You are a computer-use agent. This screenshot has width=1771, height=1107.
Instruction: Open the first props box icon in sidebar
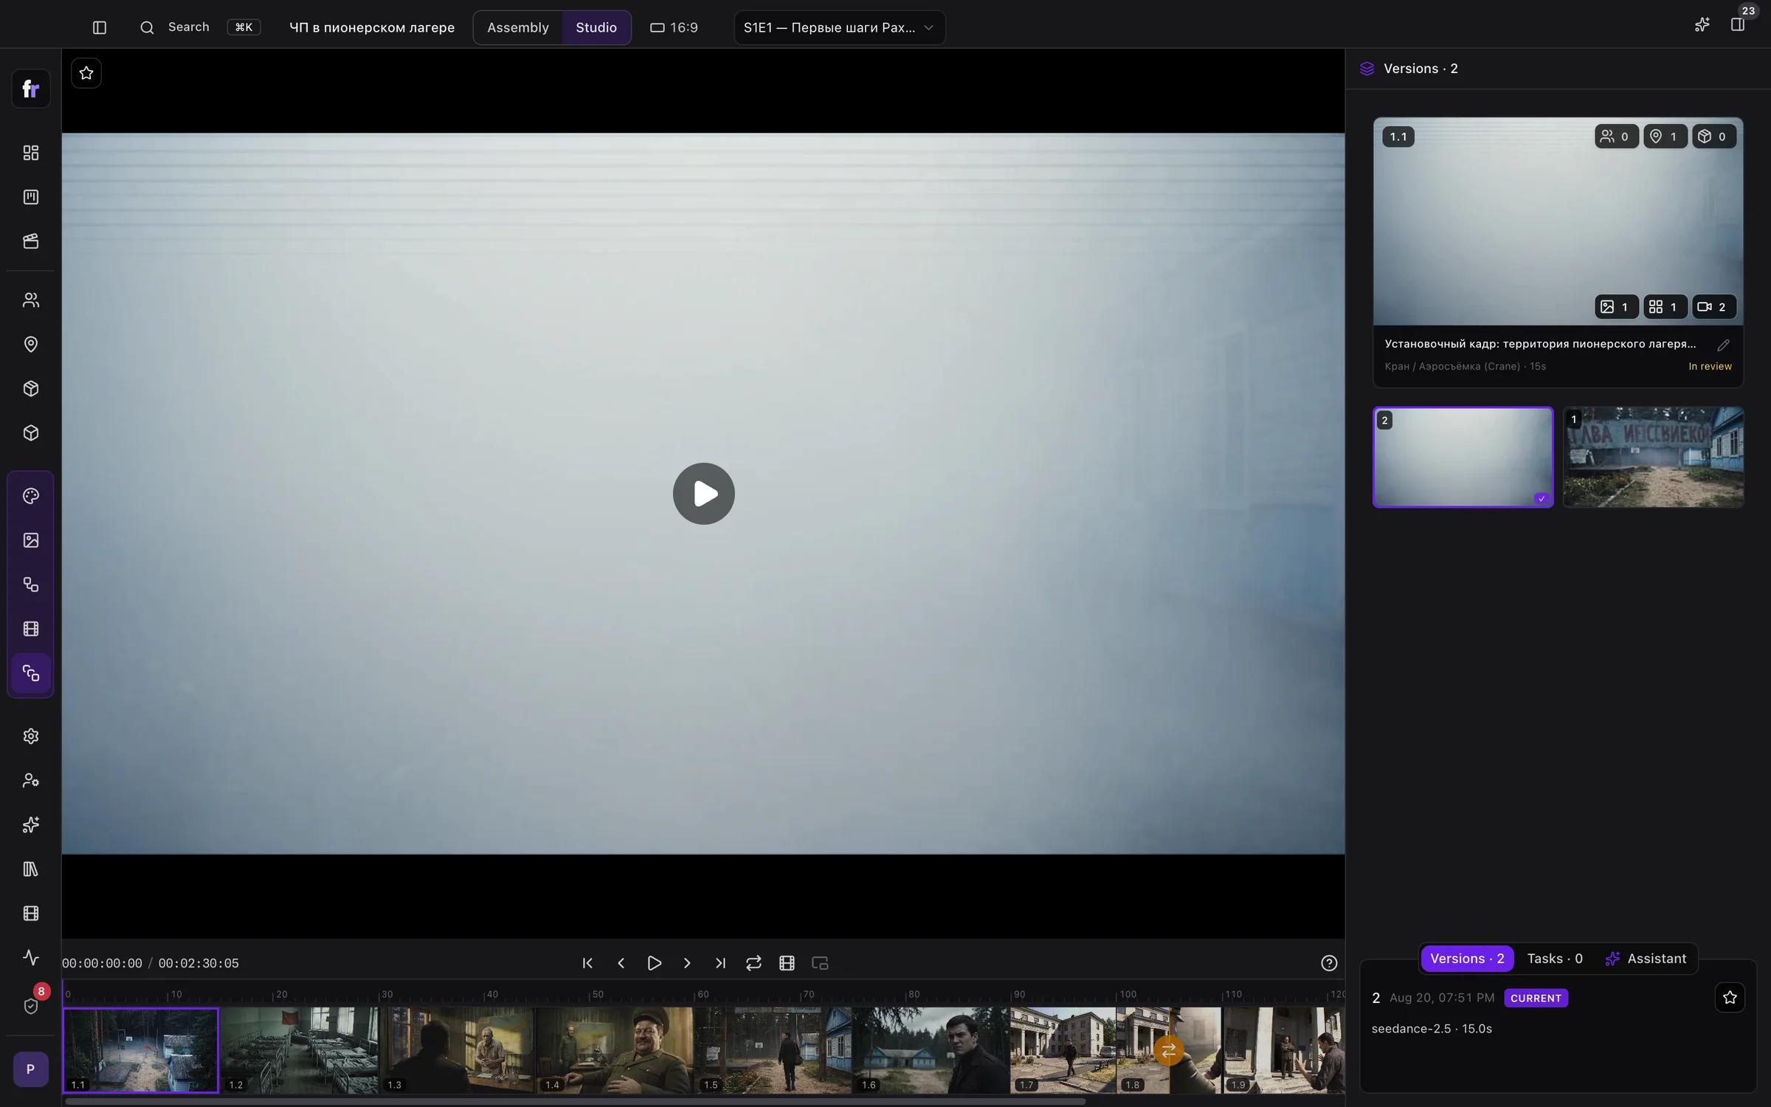coord(31,389)
